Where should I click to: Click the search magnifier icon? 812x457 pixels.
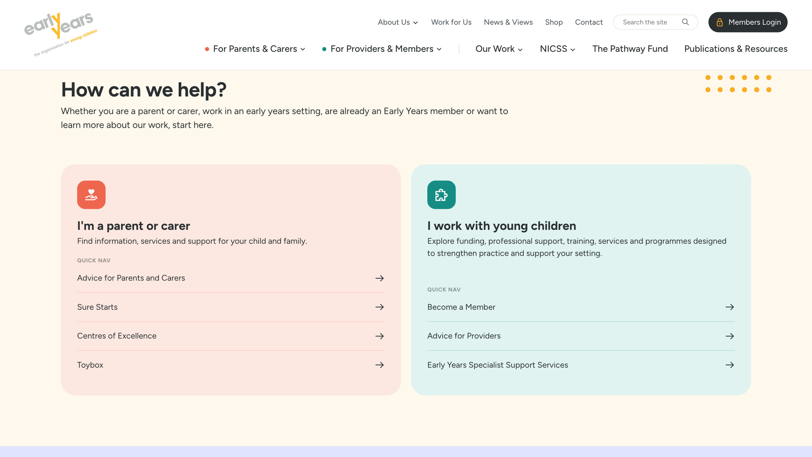tap(685, 22)
